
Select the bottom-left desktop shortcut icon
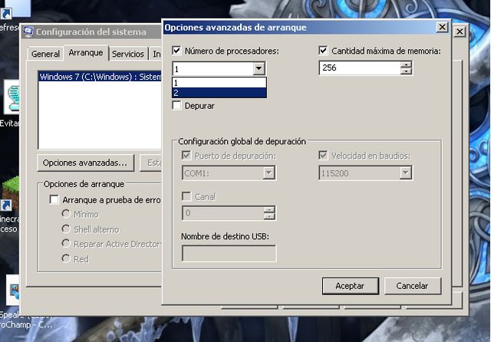(12, 291)
